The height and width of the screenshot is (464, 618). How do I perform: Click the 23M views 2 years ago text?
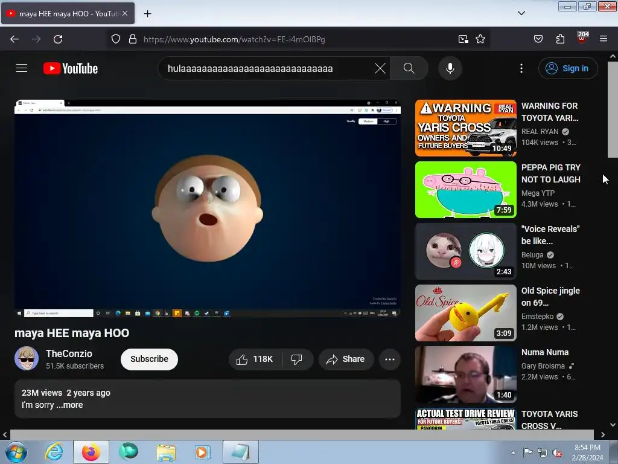click(x=66, y=393)
